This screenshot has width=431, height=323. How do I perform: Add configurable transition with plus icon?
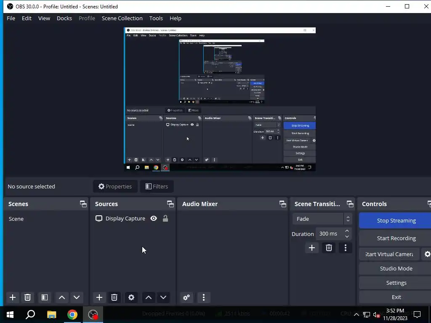point(312,248)
